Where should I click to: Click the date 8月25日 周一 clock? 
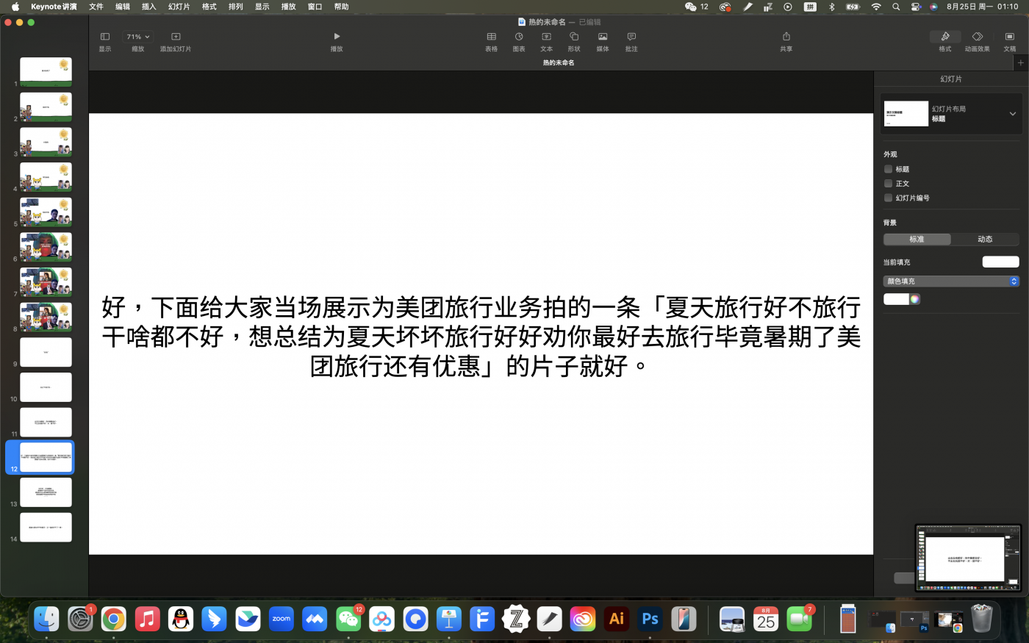tap(982, 7)
